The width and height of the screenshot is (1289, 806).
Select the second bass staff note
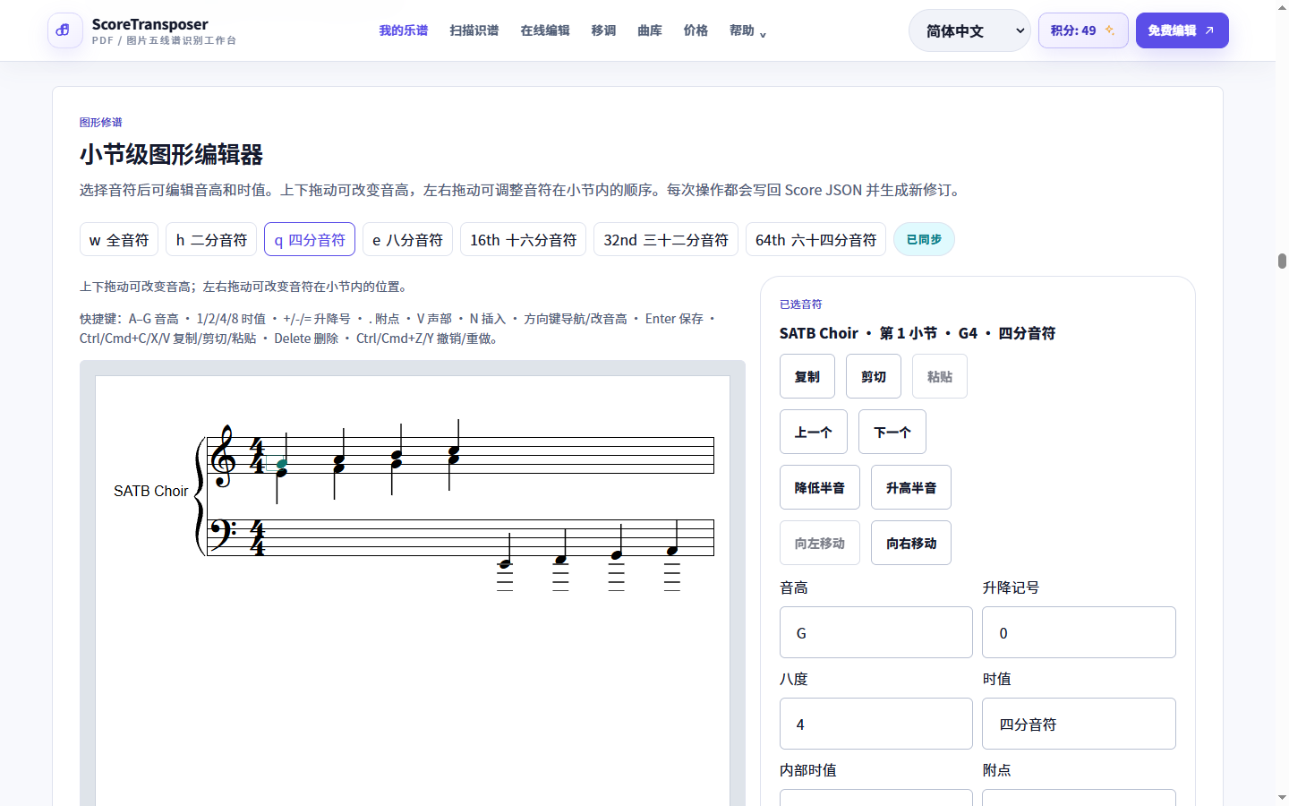click(561, 560)
